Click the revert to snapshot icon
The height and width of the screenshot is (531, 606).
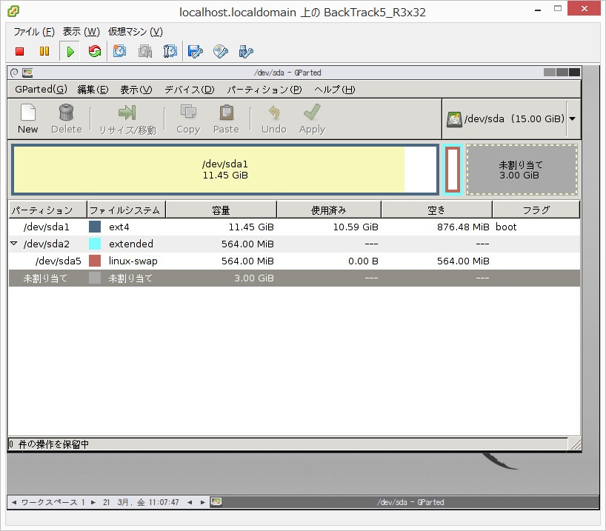pyautogui.click(x=145, y=51)
